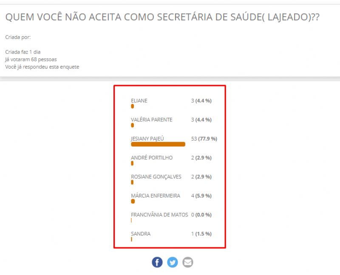
Task: Click the Twitter share icon
Action: tap(172, 262)
